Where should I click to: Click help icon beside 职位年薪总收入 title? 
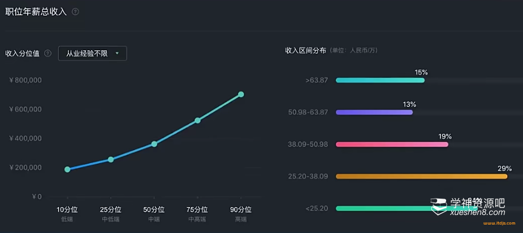pos(75,11)
